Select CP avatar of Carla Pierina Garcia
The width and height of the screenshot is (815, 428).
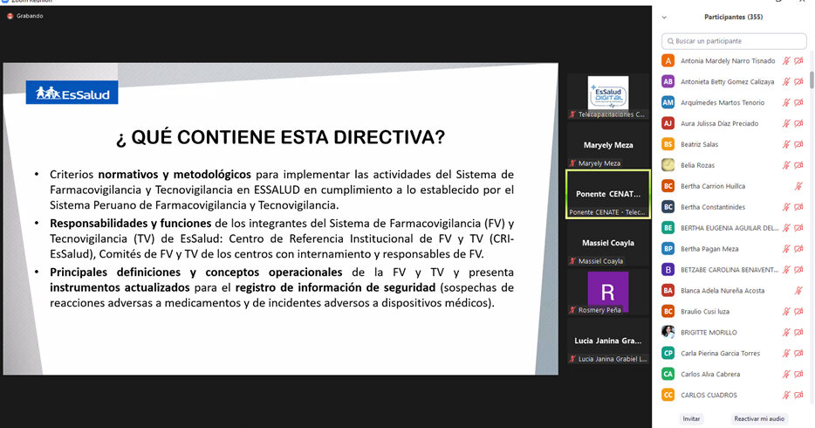pos(668,353)
